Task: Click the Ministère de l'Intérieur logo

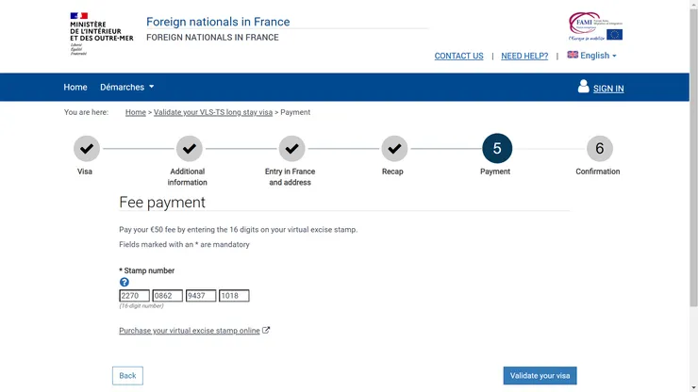Action: pyautogui.click(x=101, y=33)
